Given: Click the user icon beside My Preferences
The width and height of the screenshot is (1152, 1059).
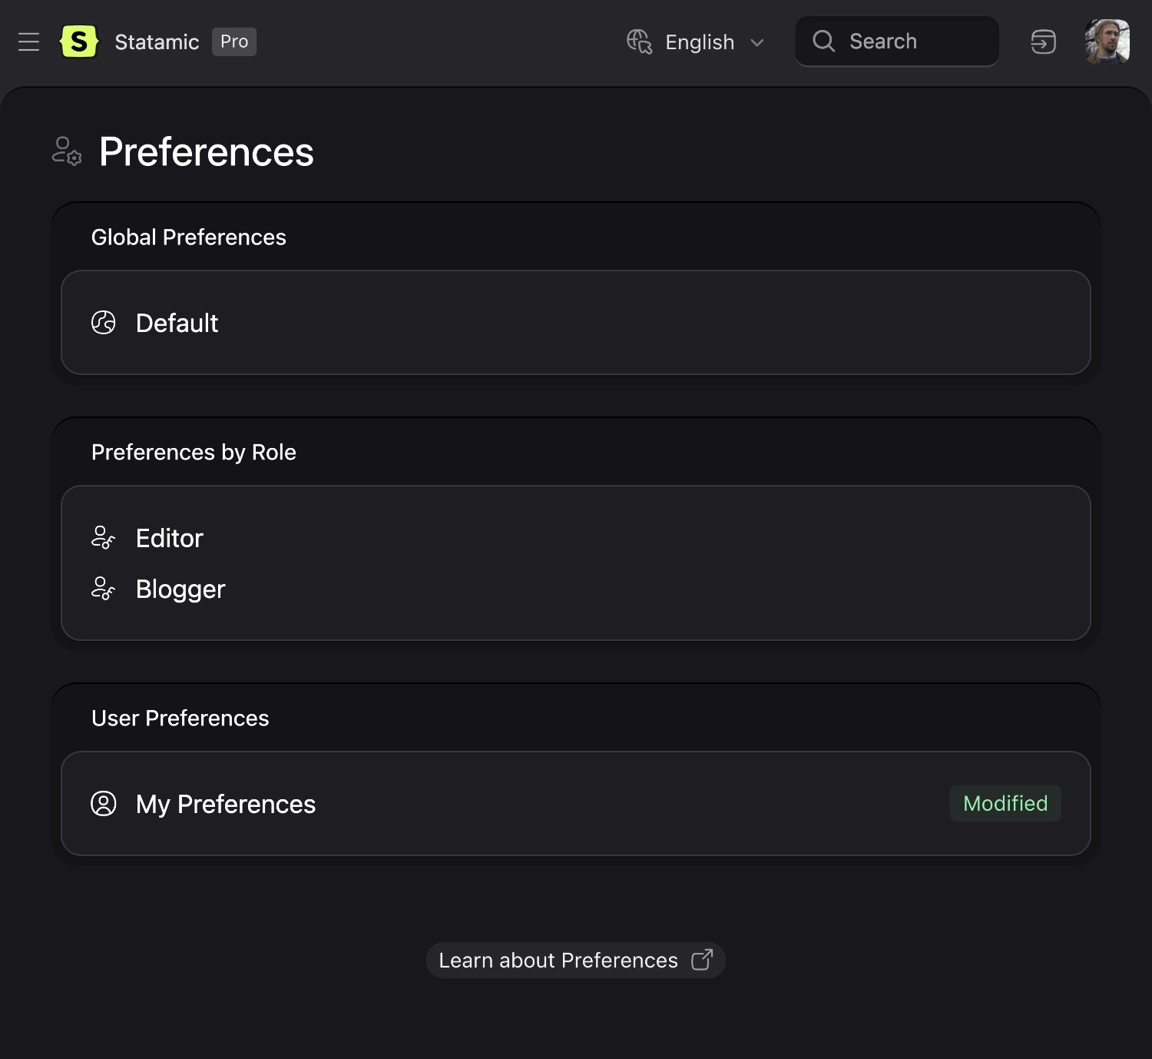Looking at the screenshot, I should pyautogui.click(x=103, y=804).
